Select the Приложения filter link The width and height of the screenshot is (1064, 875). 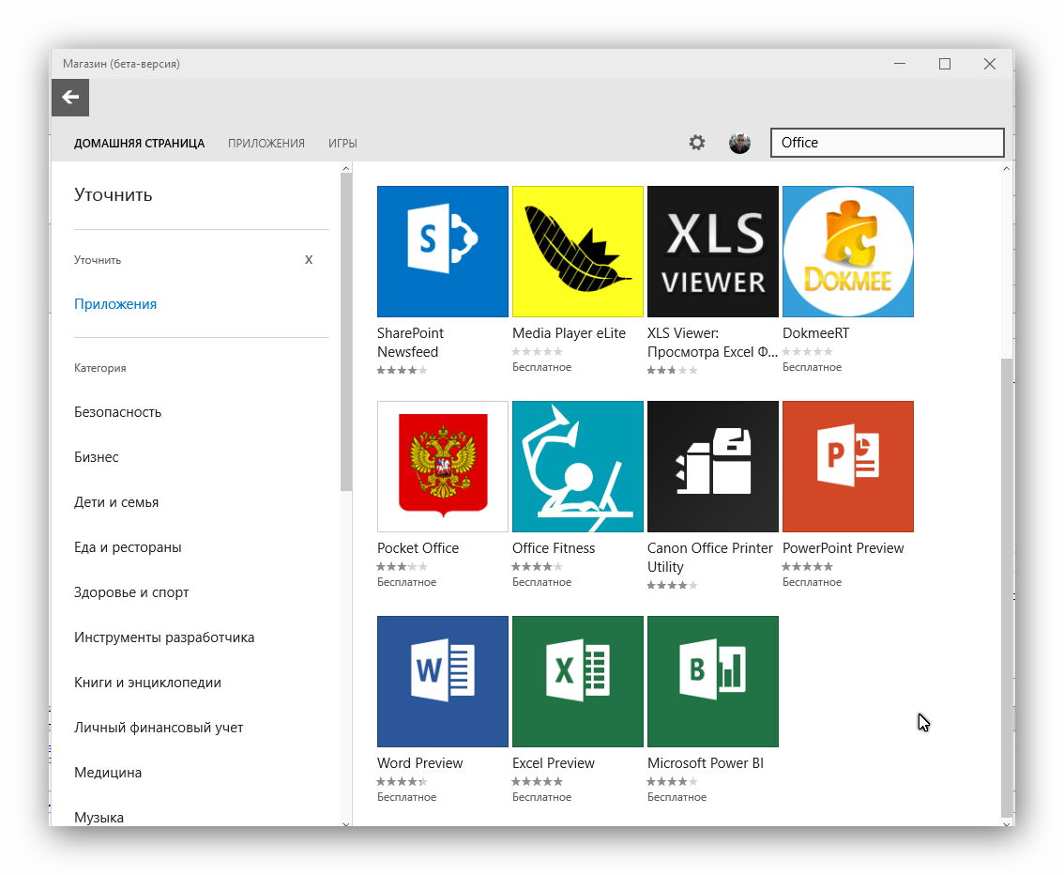pyautogui.click(x=115, y=304)
